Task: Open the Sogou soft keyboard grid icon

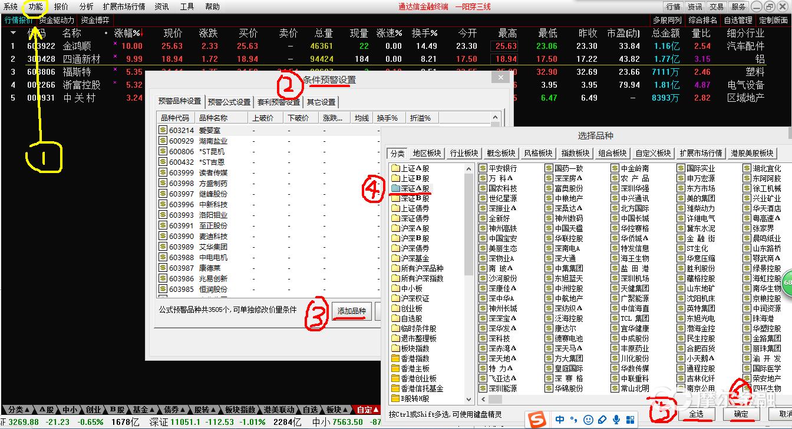Action: pos(632,420)
